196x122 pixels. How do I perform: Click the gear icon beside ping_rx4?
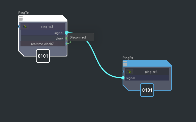coord(129,72)
